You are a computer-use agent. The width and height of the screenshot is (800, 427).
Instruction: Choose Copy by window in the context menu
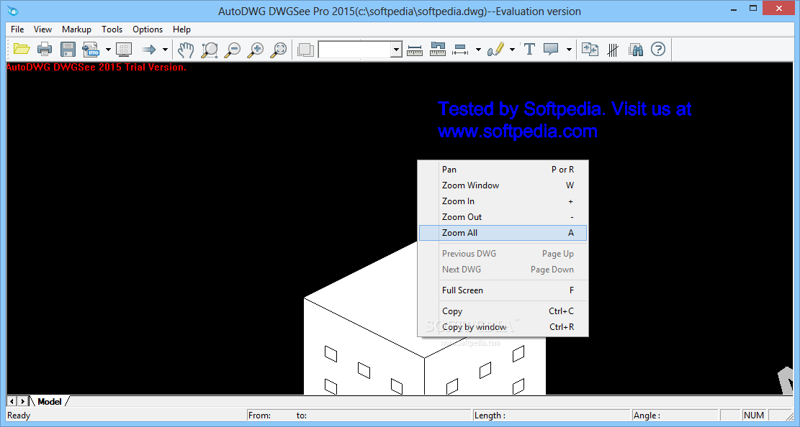(x=503, y=326)
